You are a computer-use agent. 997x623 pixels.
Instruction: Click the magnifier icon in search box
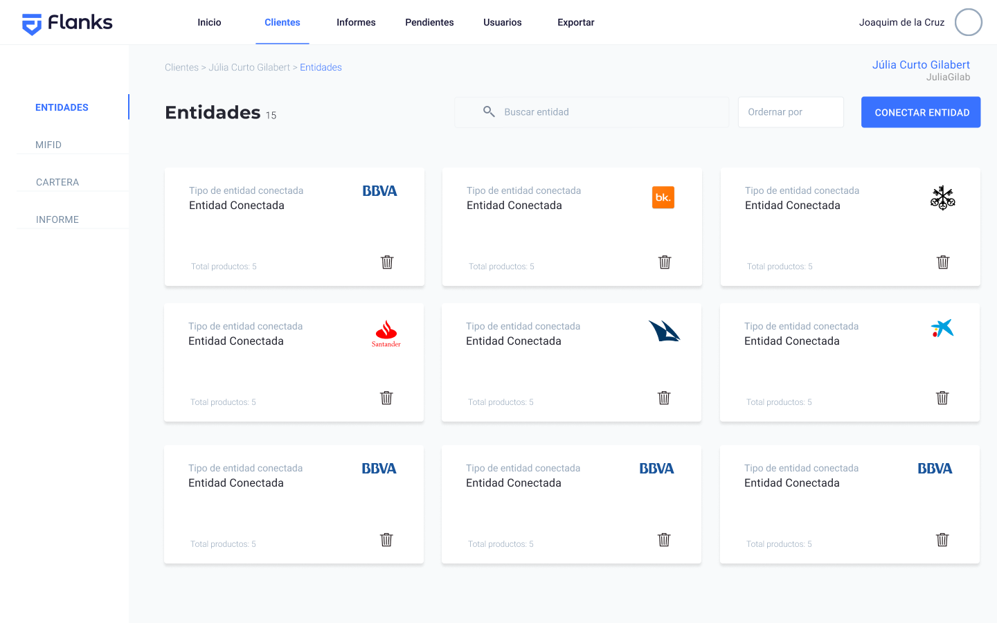point(489,111)
